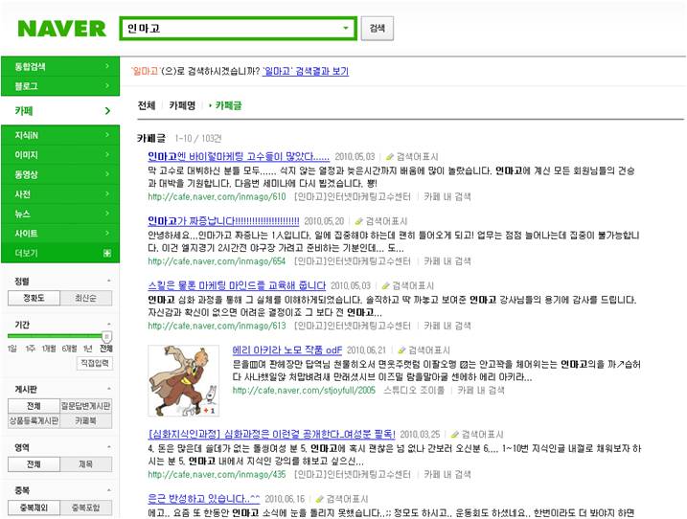
Task: Click 검색어표시 pencil icon for 2010.06.16 result
Action: pyautogui.click(x=319, y=499)
